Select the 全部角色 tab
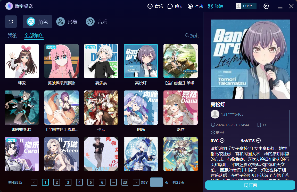The image size is (297, 192). (34, 35)
